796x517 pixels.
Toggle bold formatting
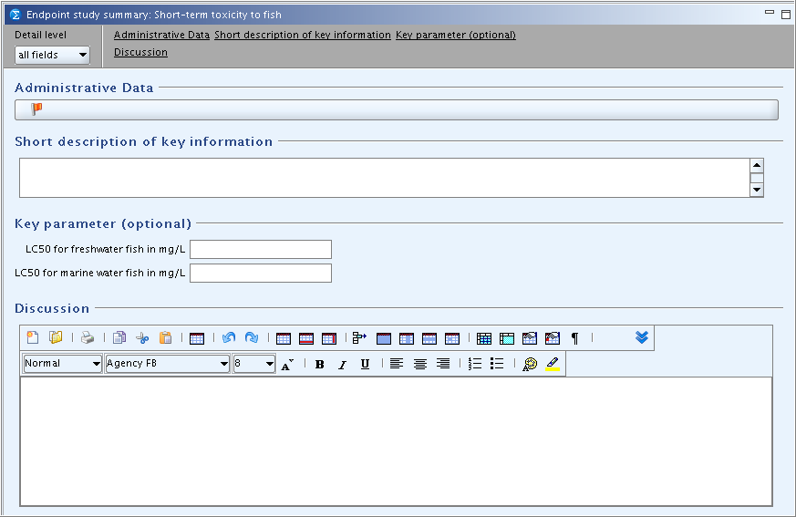pos(320,364)
